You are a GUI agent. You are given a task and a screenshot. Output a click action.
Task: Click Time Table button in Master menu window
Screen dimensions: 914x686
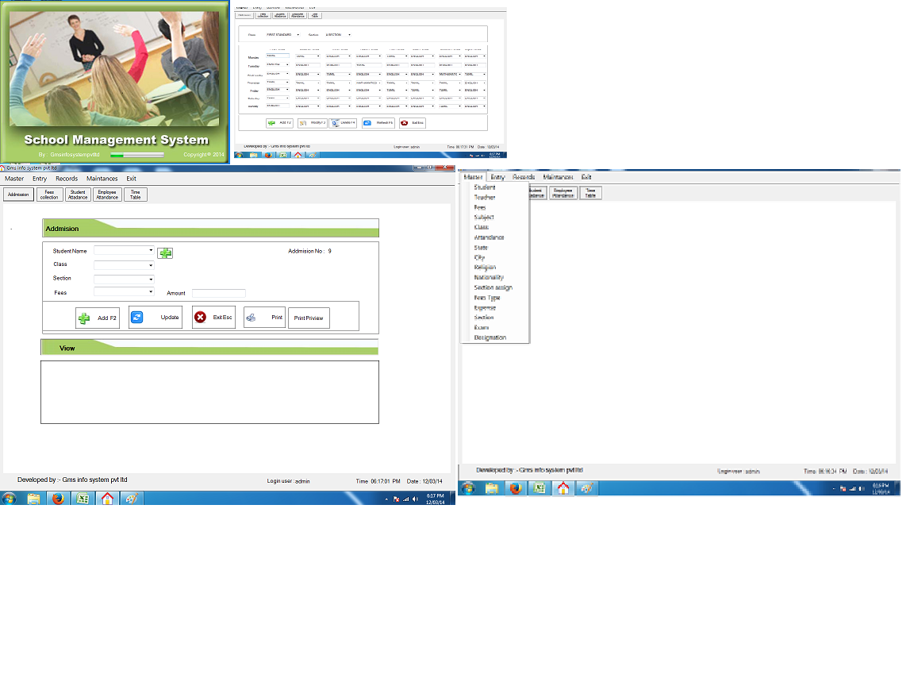590,192
